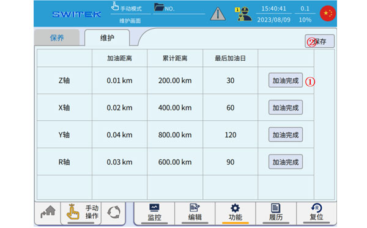The height and width of the screenshot is (228, 367).
Task: Select the Y轴 0.04 km refuel distance
Action: 119,135
